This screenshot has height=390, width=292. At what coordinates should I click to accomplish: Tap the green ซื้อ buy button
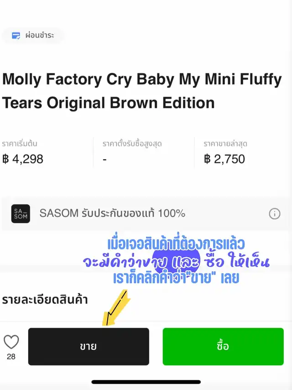pos(223,347)
